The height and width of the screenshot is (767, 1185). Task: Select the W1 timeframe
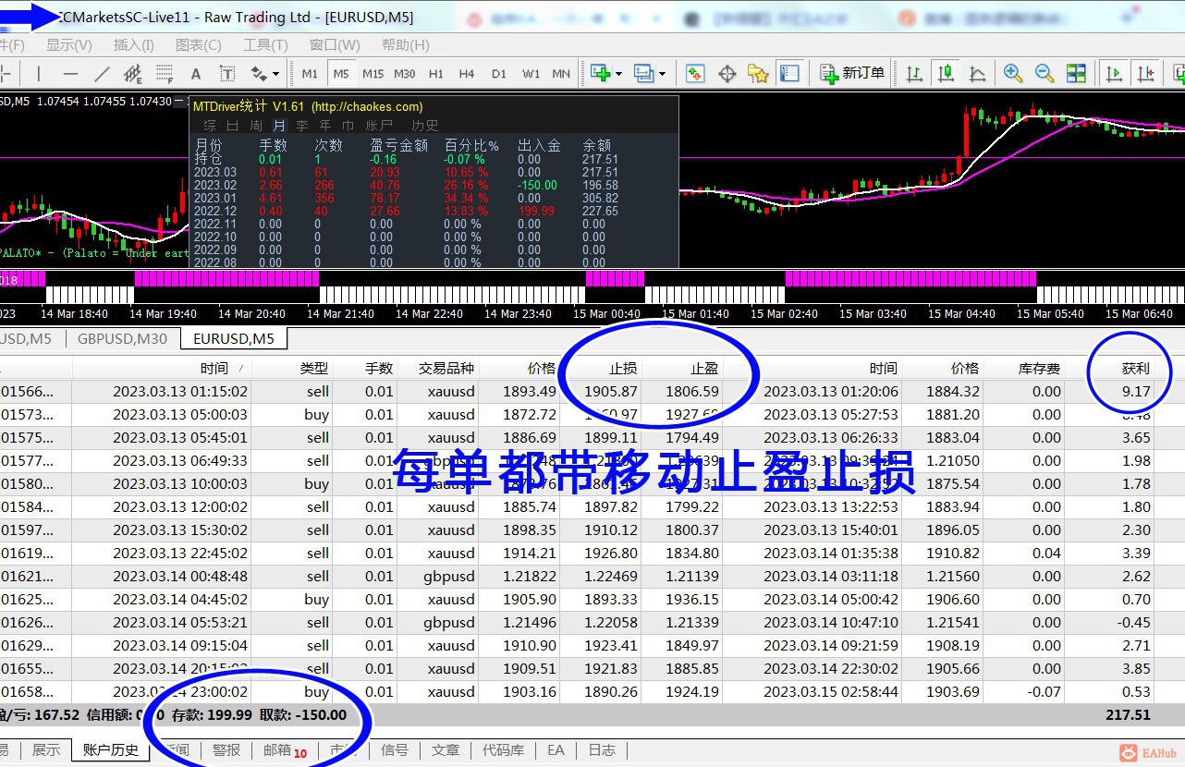click(x=531, y=74)
